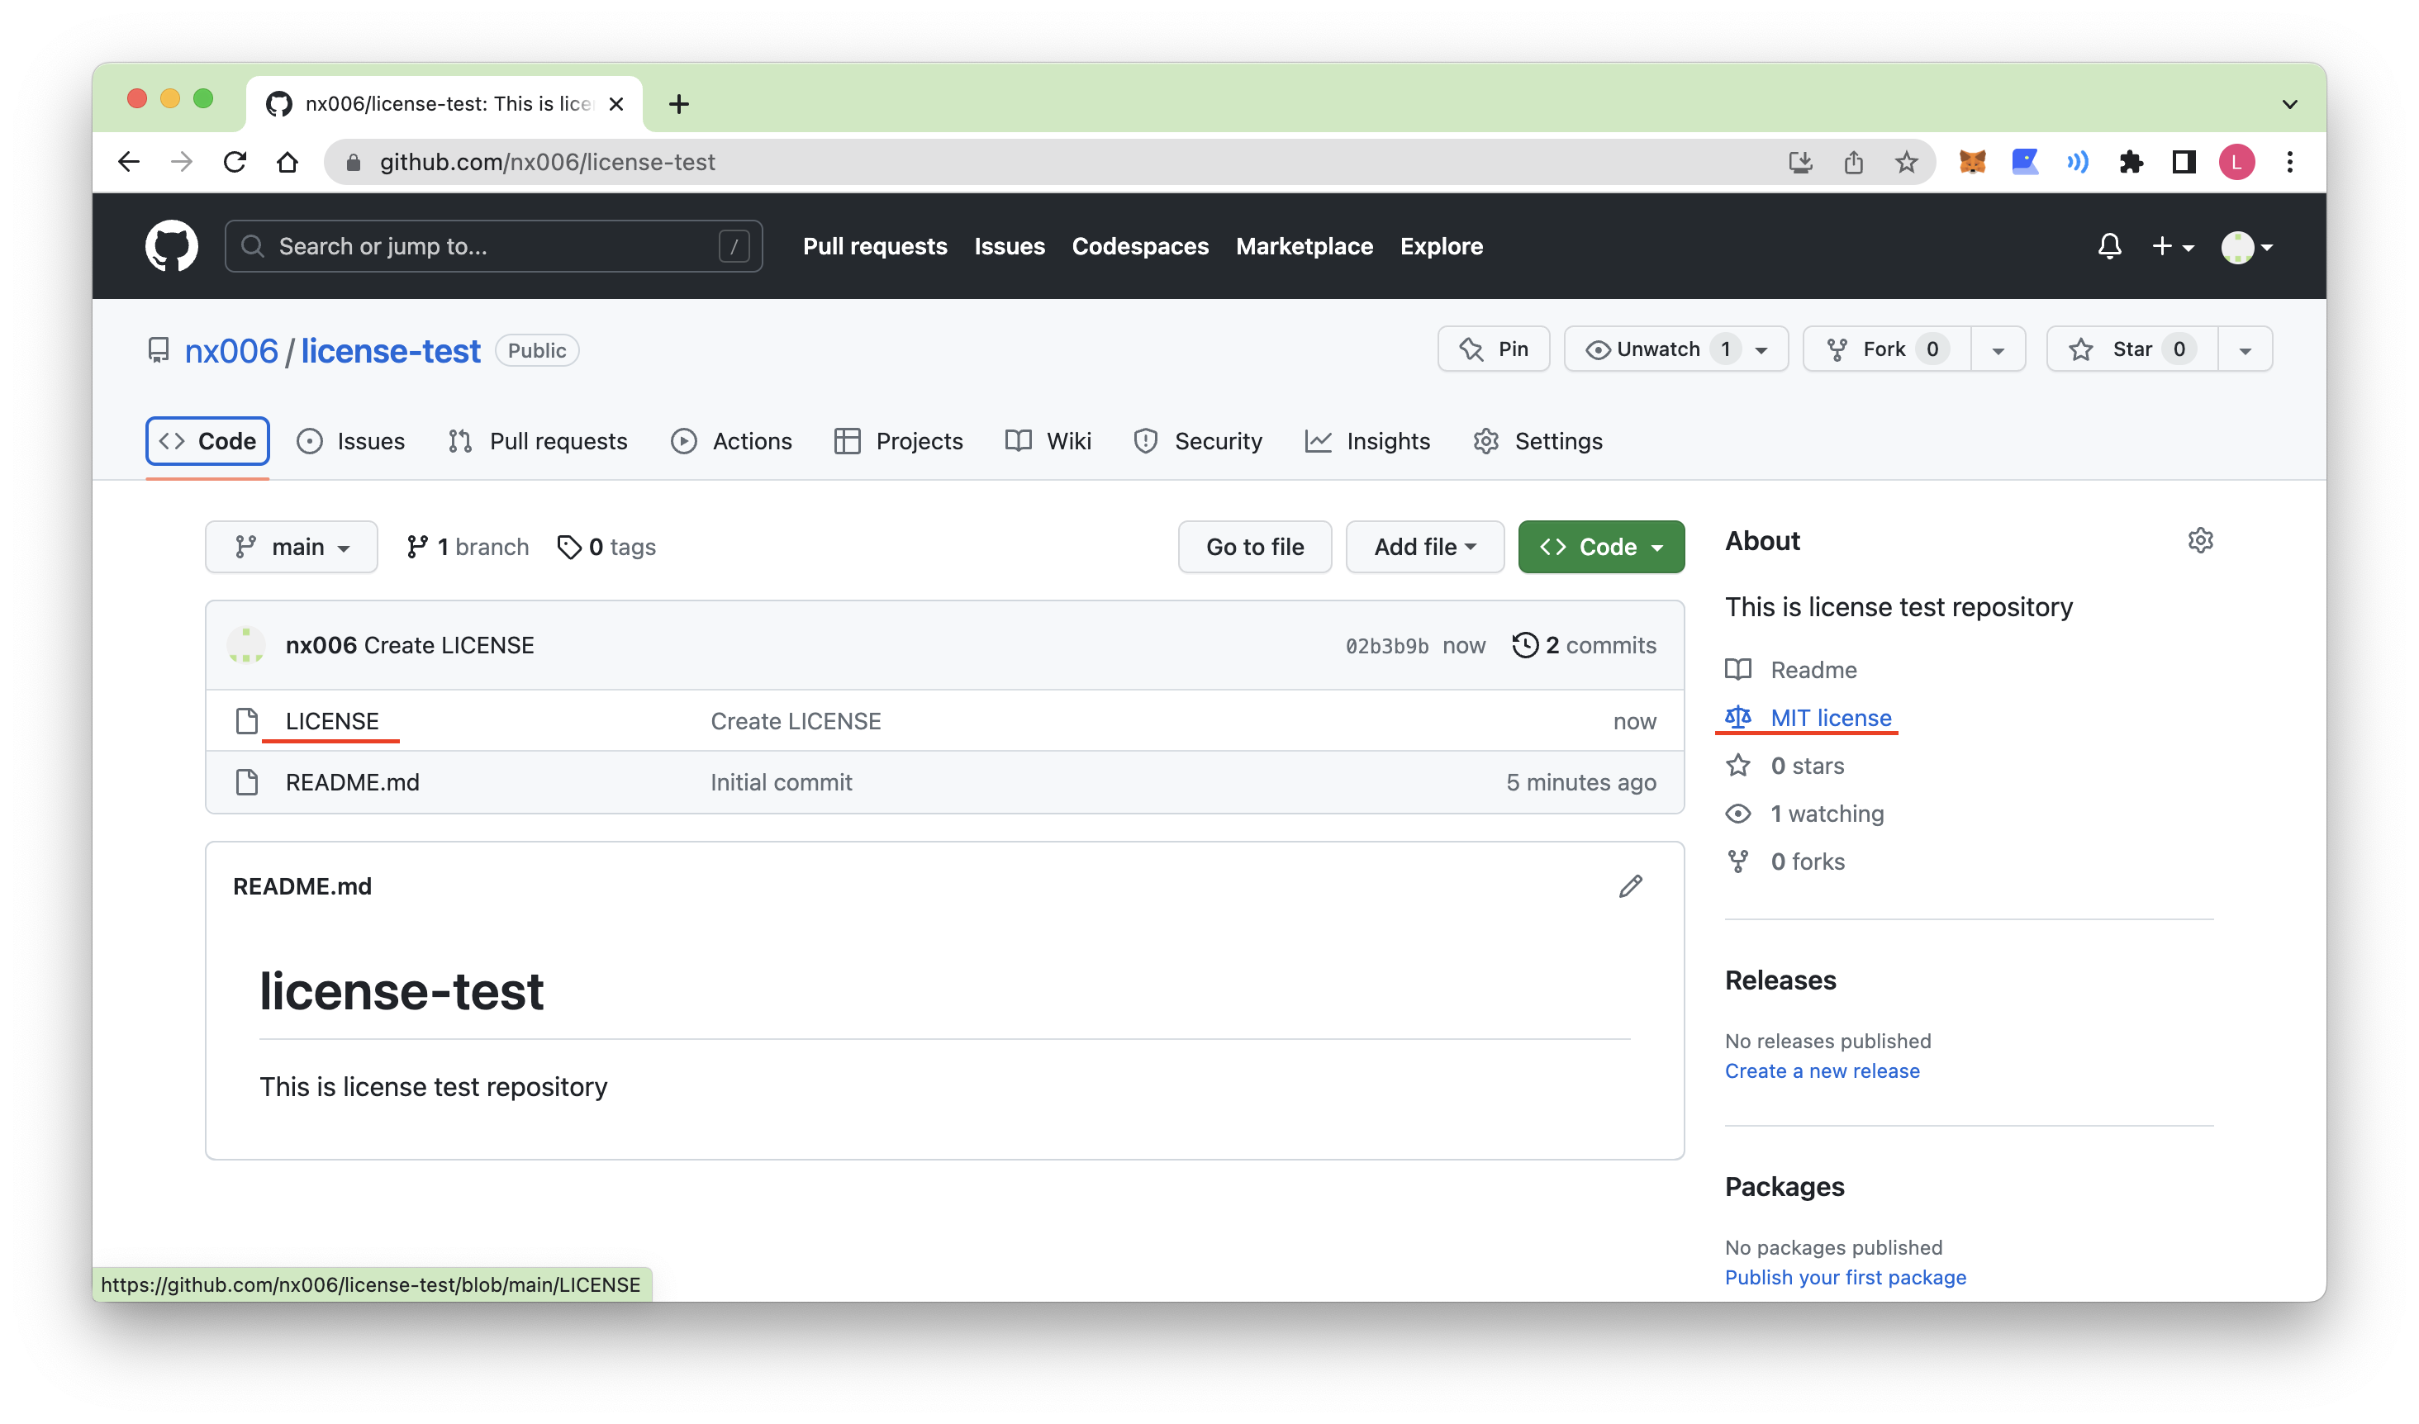
Task: Edit README.md with the pencil icon
Action: point(1630,885)
